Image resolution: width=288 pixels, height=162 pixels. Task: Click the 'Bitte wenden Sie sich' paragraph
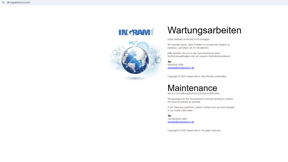coord(199,55)
